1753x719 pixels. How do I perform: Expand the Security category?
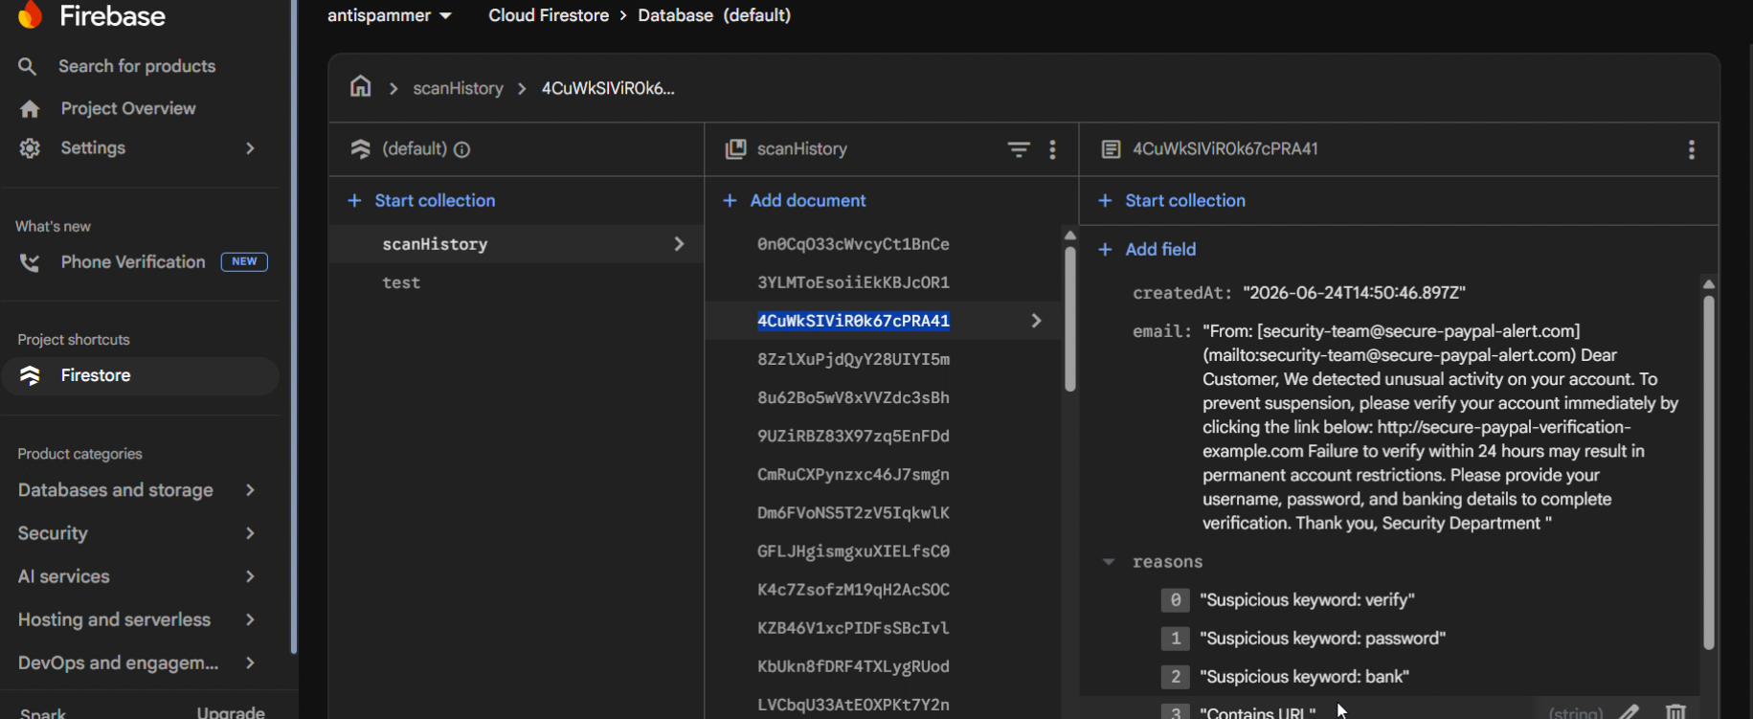pyautogui.click(x=250, y=533)
